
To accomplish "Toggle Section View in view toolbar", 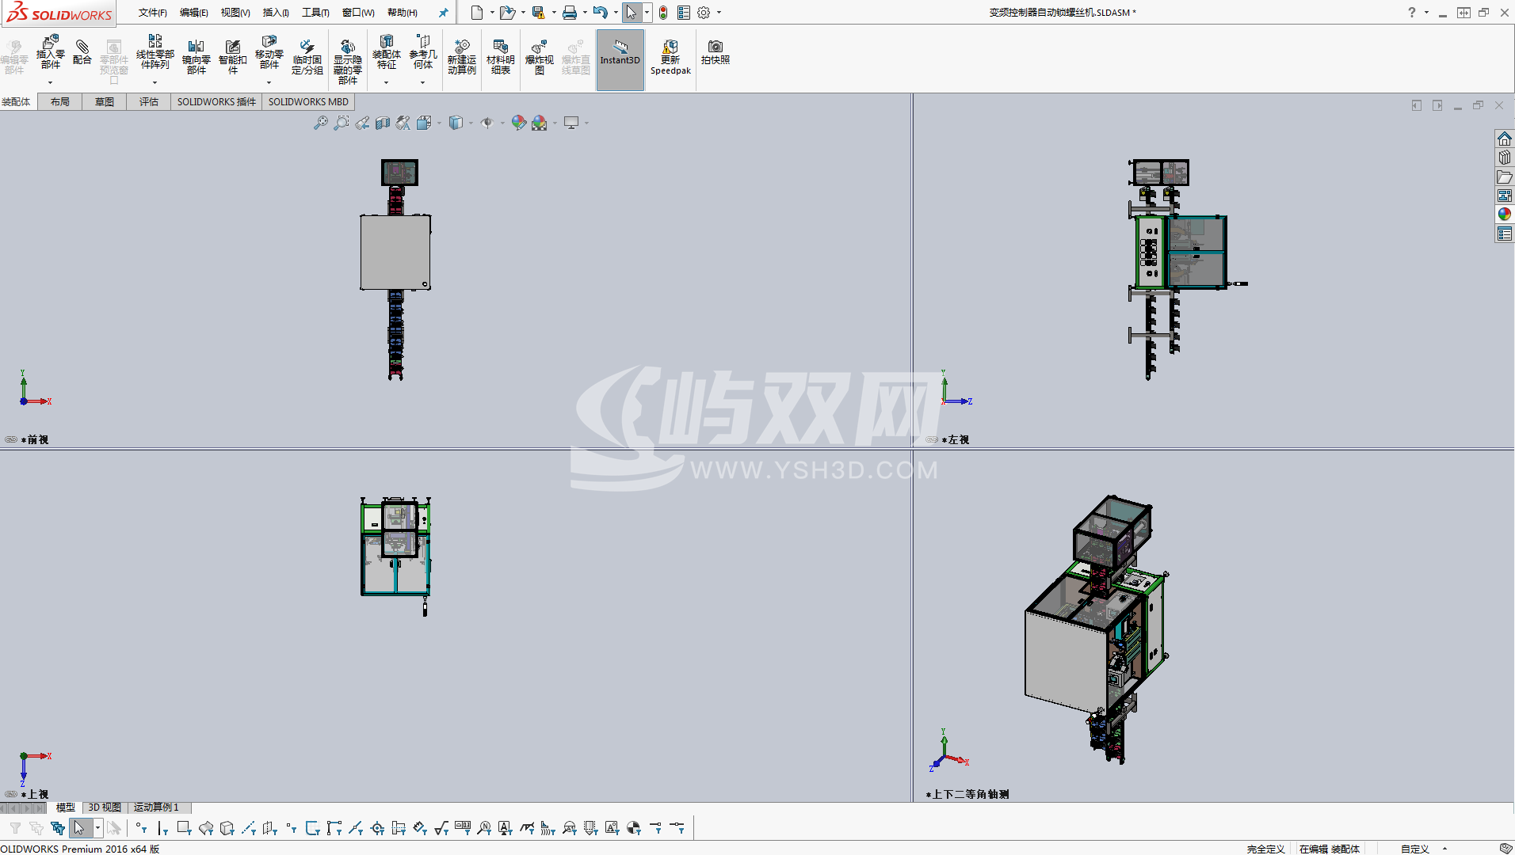I will tap(383, 123).
